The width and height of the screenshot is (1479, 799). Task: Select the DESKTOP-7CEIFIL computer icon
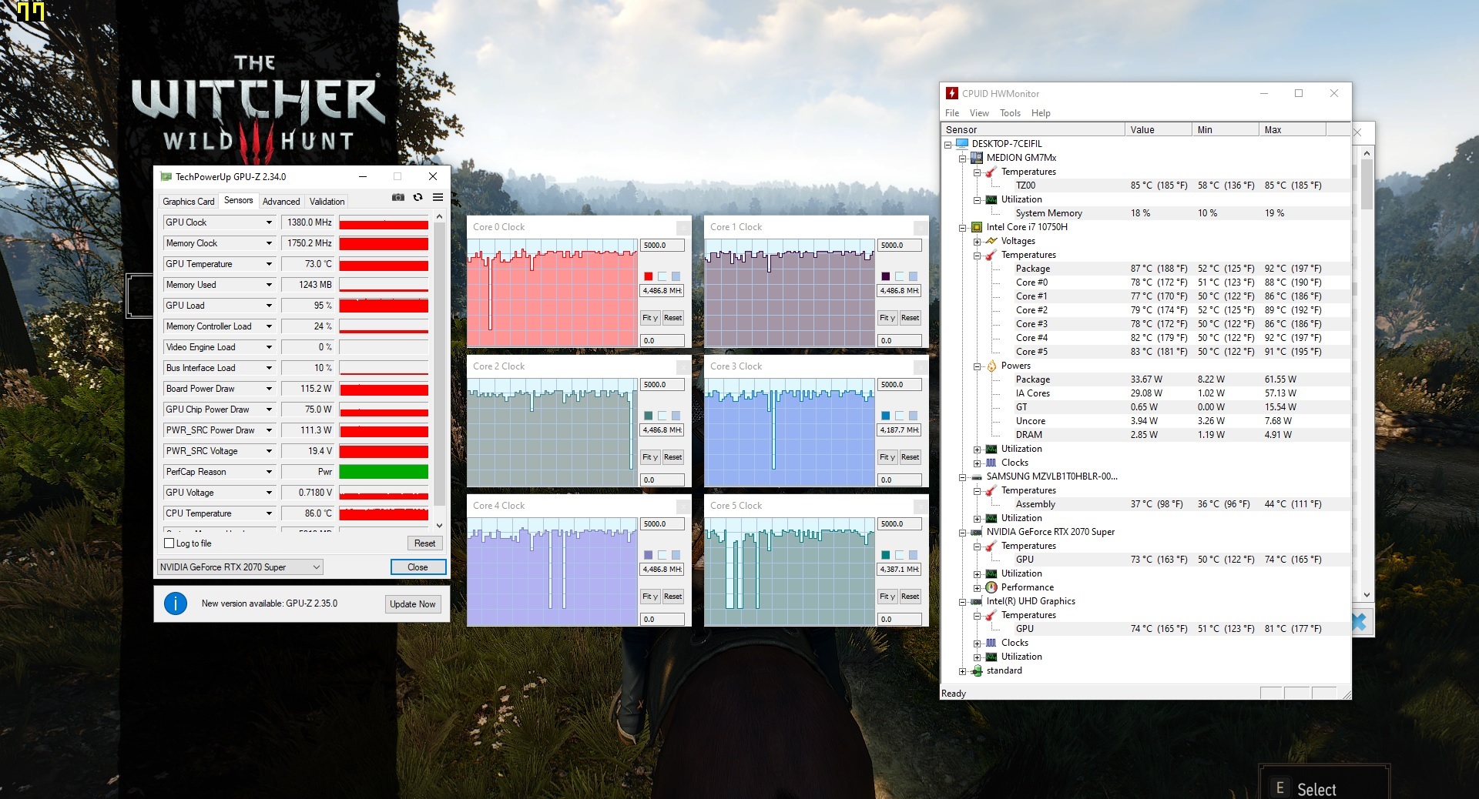(962, 144)
